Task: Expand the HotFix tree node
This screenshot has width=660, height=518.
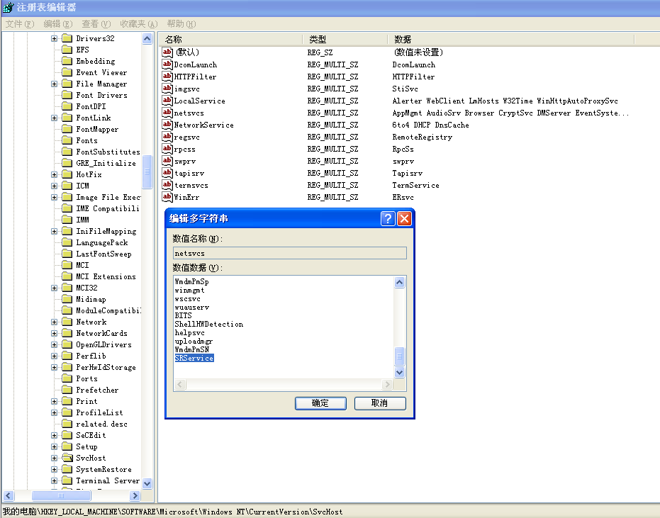Action: 55,174
